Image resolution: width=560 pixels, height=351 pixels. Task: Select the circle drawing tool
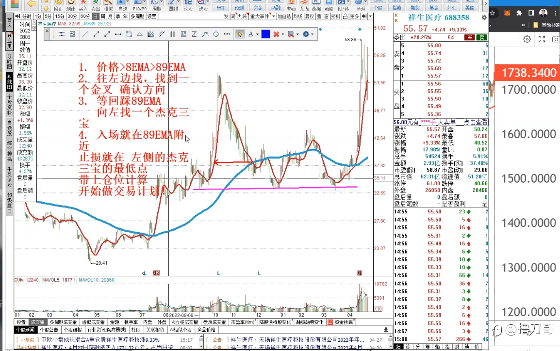click(216, 34)
